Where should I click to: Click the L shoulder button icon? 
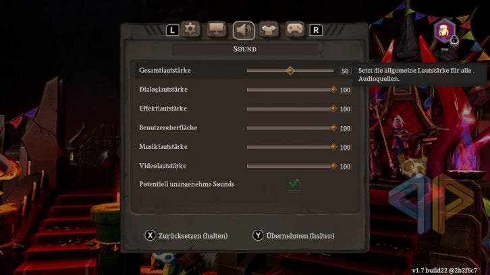coord(172,30)
